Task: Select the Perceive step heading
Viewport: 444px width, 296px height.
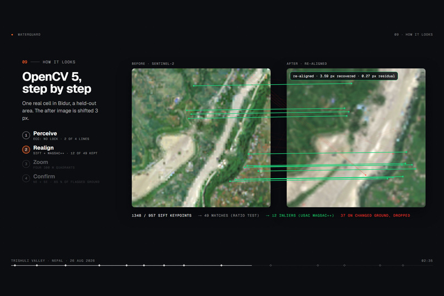Action: [x=45, y=133]
